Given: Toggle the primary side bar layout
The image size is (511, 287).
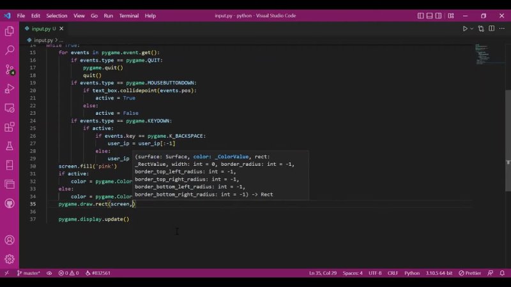Looking at the screenshot, I should coord(421,15).
